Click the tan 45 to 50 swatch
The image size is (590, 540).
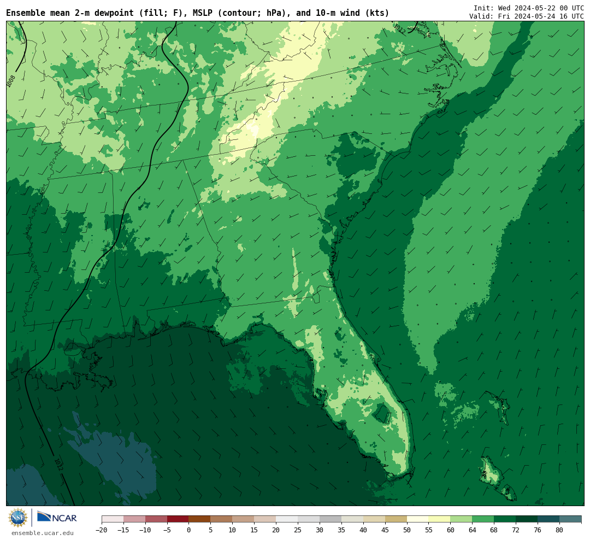tap(396, 519)
